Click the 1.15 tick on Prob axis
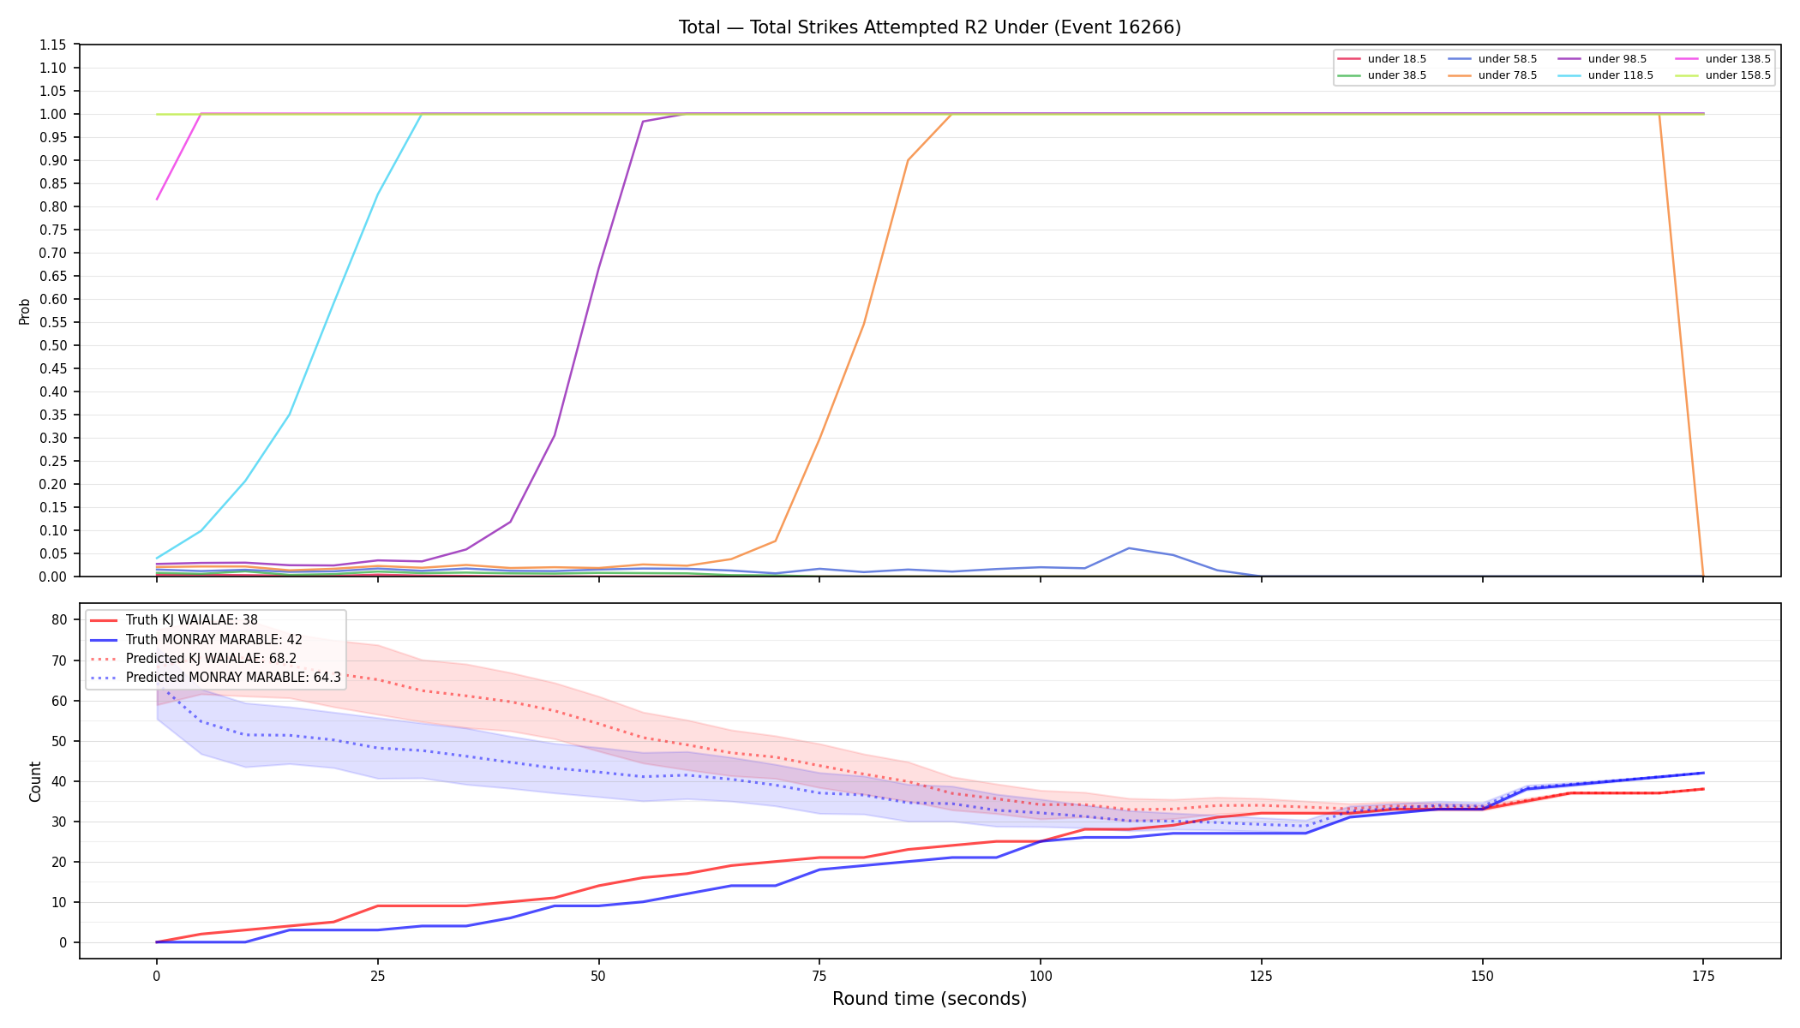The height and width of the screenshot is (1028, 1800). click(53, 45)
